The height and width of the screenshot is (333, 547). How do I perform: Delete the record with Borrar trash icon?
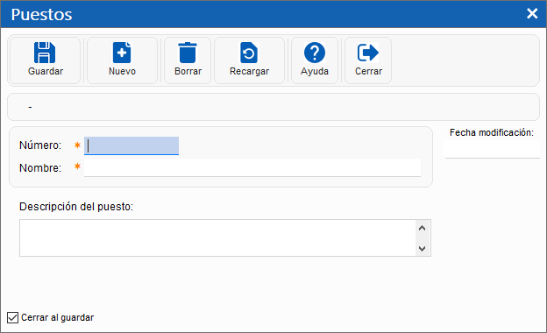pos(188,53)
